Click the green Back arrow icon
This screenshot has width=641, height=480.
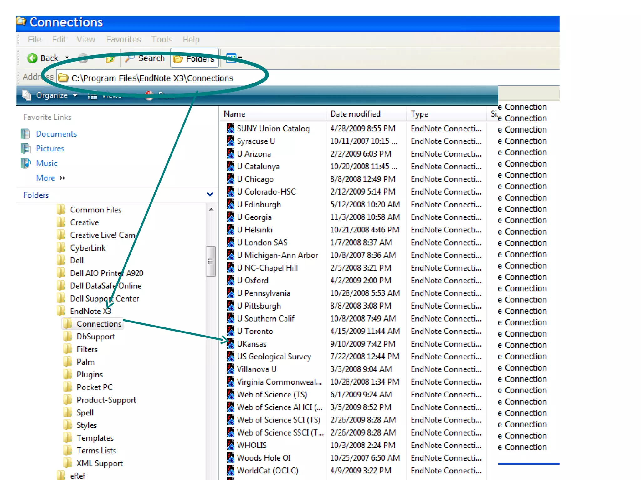click(x=32, y=58)
